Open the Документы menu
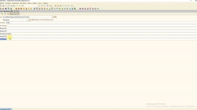The height and width of the screenshot is (110, 197). pos(23,3)
